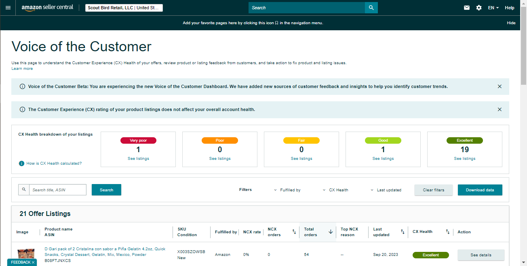Open the EN language dropdown
Image resolution: width=527 pixels, height=266 pixels.
(493, 8)
